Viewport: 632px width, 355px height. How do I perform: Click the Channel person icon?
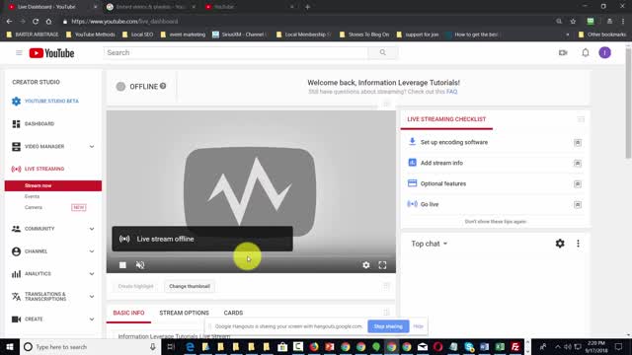pos(16,251)
